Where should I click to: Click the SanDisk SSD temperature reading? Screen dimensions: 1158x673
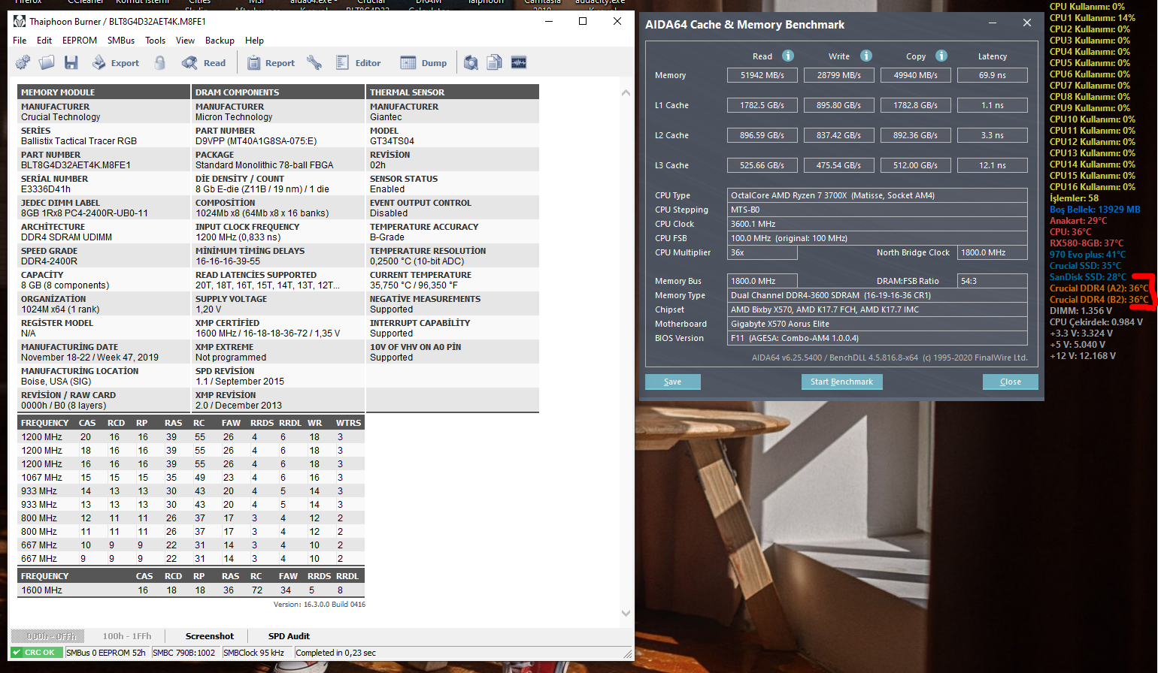click(1088, 277)
